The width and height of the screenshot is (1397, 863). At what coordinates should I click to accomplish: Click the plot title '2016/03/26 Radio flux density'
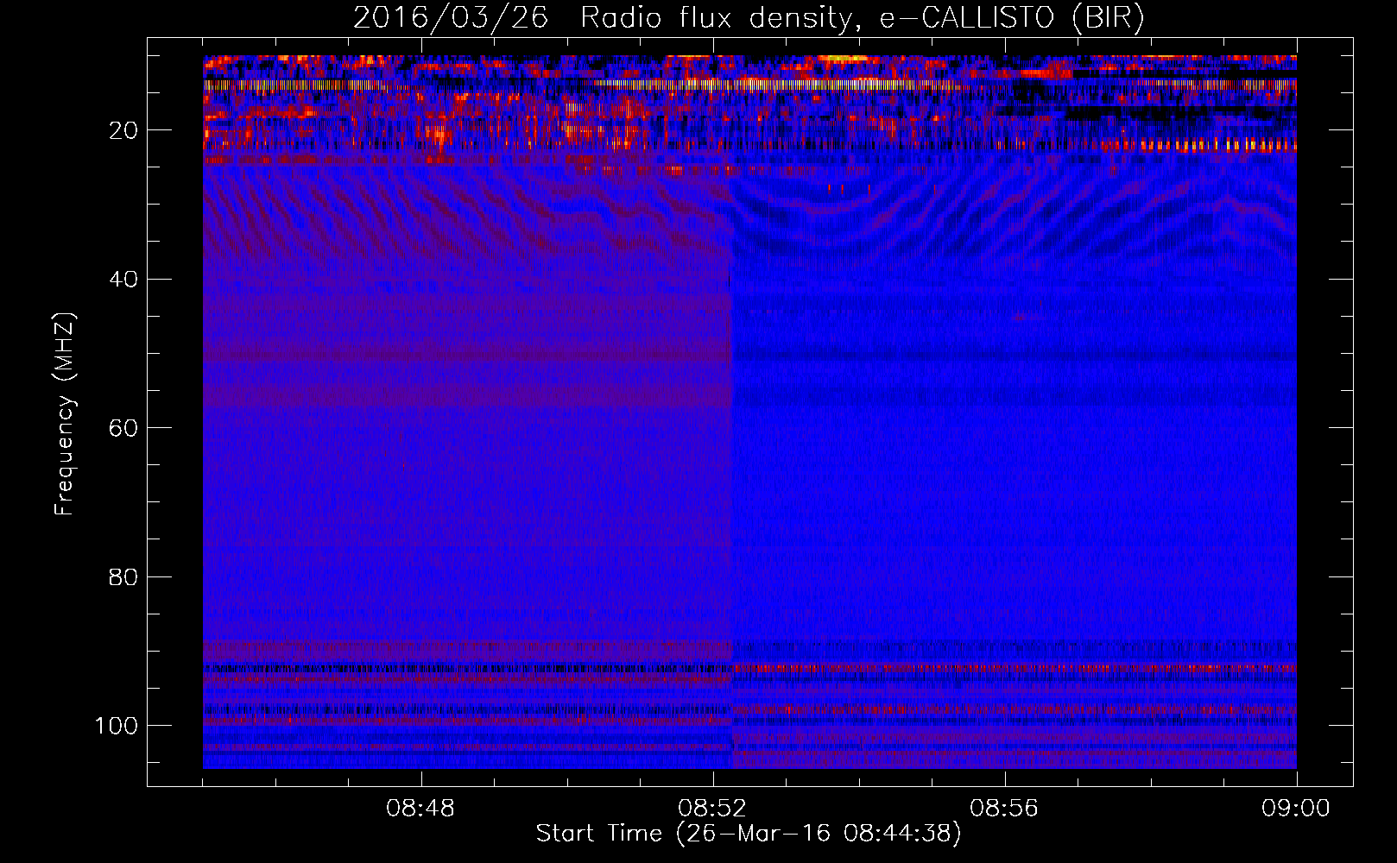749,18
